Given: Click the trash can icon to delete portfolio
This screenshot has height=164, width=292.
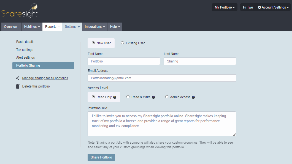Looking at the screenshot, I should [18, 86].
